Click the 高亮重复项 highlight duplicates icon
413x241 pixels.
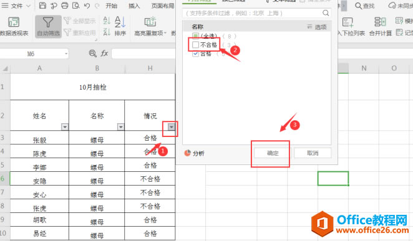pos(150,22)
